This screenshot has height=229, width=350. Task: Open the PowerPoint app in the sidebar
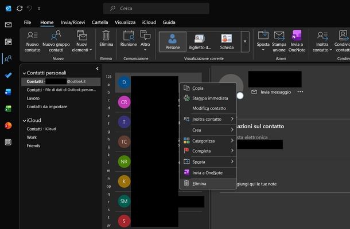click(x=8, y=125)
